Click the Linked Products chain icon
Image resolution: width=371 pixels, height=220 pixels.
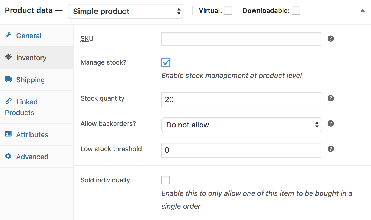click(9, 101)
